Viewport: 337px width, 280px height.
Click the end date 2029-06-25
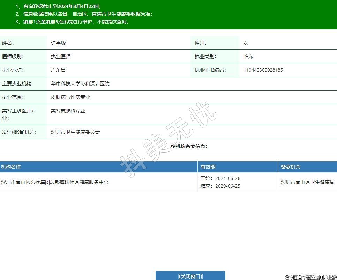click(x=227, y=186)
